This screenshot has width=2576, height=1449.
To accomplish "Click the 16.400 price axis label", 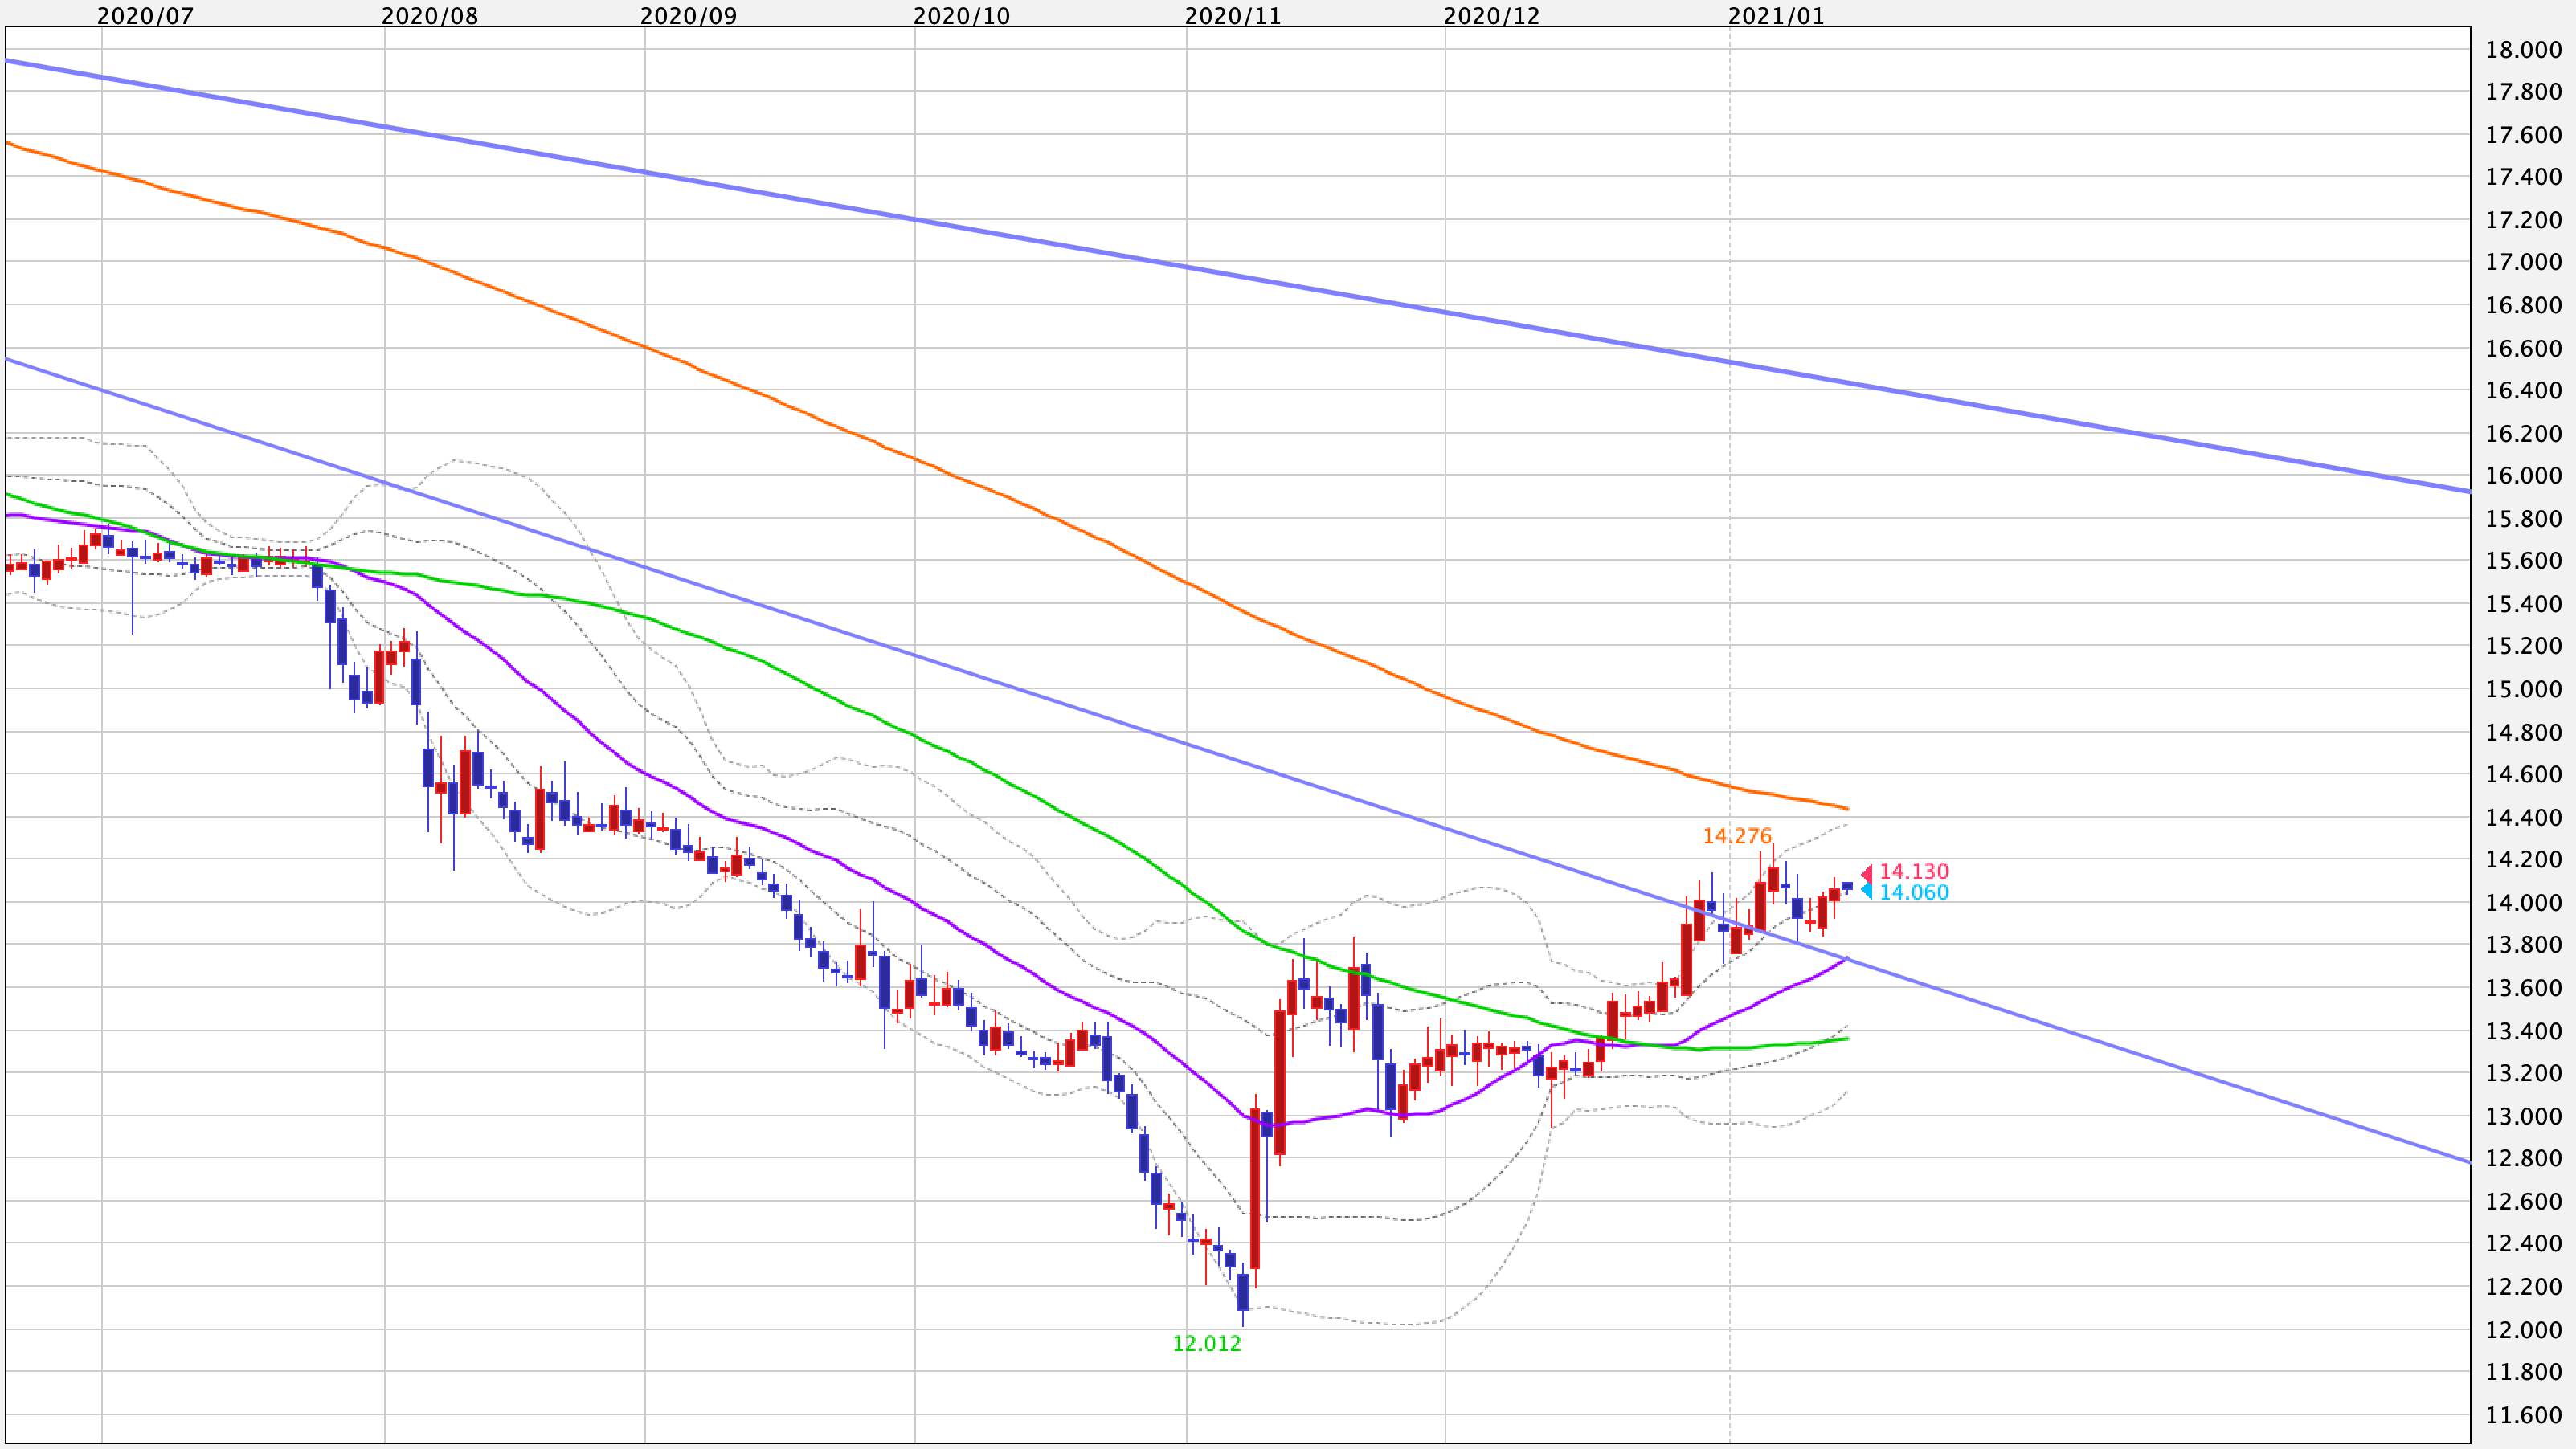I will 2524,390.
